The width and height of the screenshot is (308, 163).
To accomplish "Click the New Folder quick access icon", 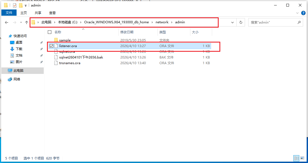I will click(x=20, y=5).
